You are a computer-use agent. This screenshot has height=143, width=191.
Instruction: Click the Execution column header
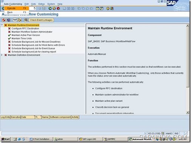[x=15, y=117]
